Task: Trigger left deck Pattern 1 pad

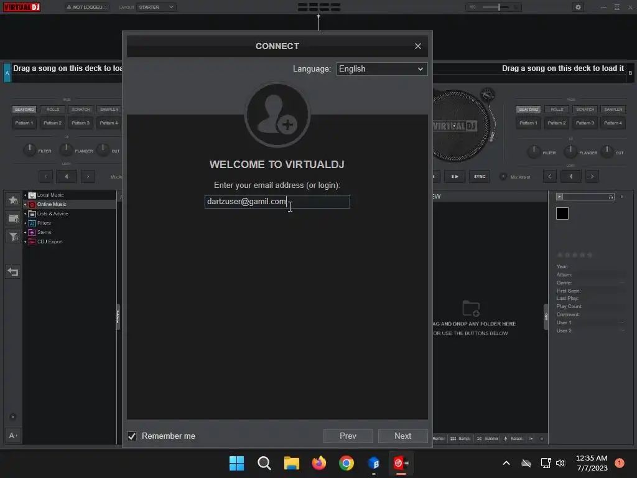Action: pyautogui.click(x=24, y=123)
